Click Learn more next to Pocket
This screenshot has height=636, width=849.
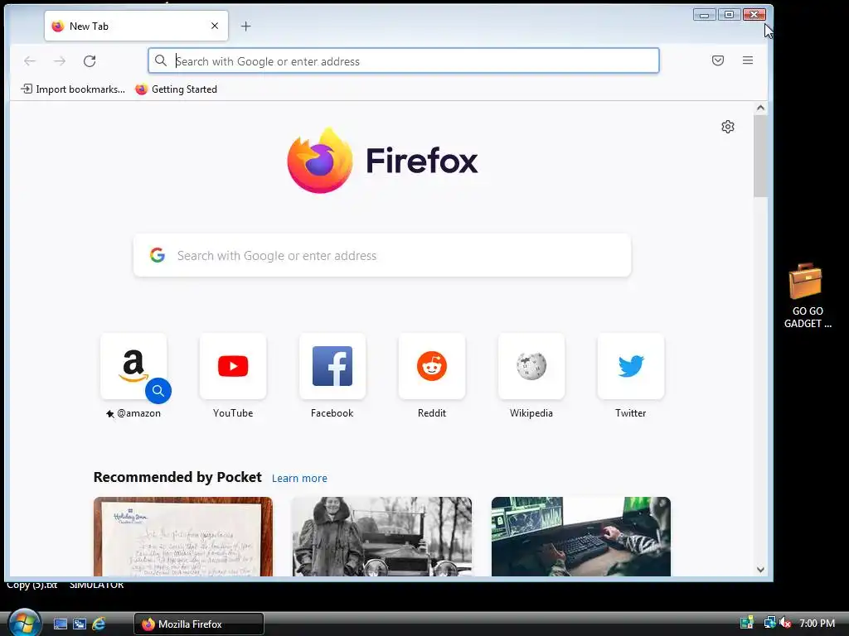click(299, 478)
